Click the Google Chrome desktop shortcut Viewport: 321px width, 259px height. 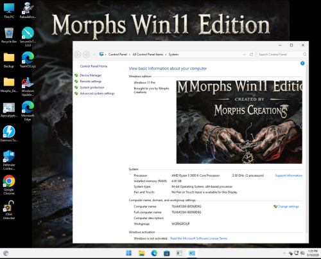(x=9, y=185)
